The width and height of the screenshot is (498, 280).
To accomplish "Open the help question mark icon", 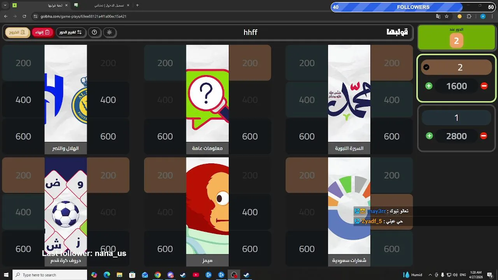I will point(94,32).
